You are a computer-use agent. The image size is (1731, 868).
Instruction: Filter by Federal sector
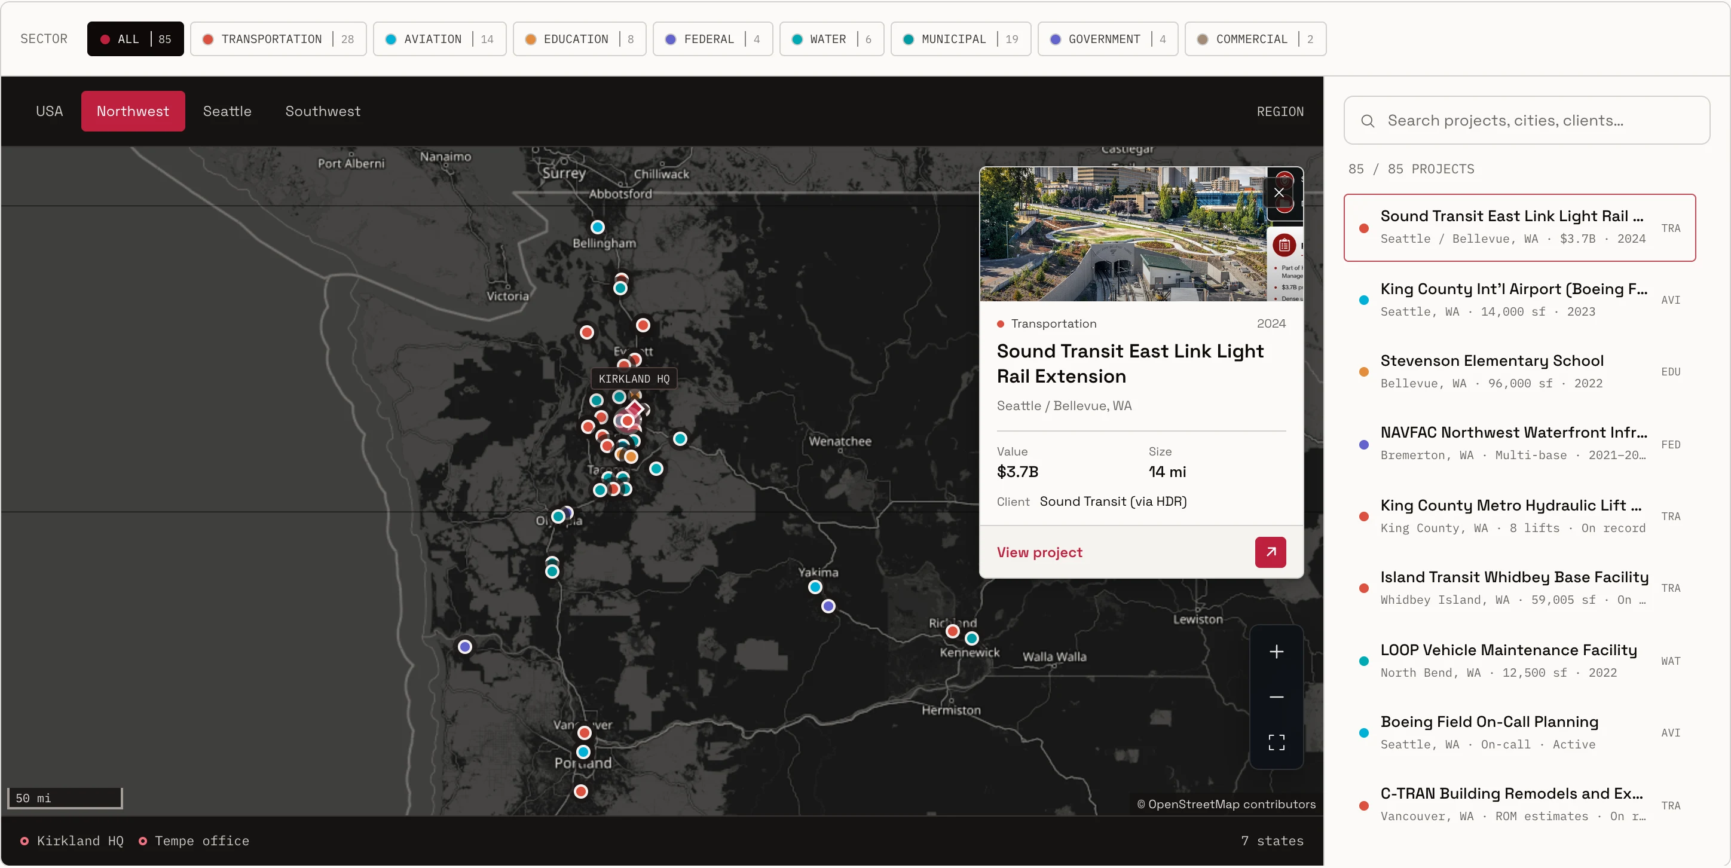pos(712,39)
